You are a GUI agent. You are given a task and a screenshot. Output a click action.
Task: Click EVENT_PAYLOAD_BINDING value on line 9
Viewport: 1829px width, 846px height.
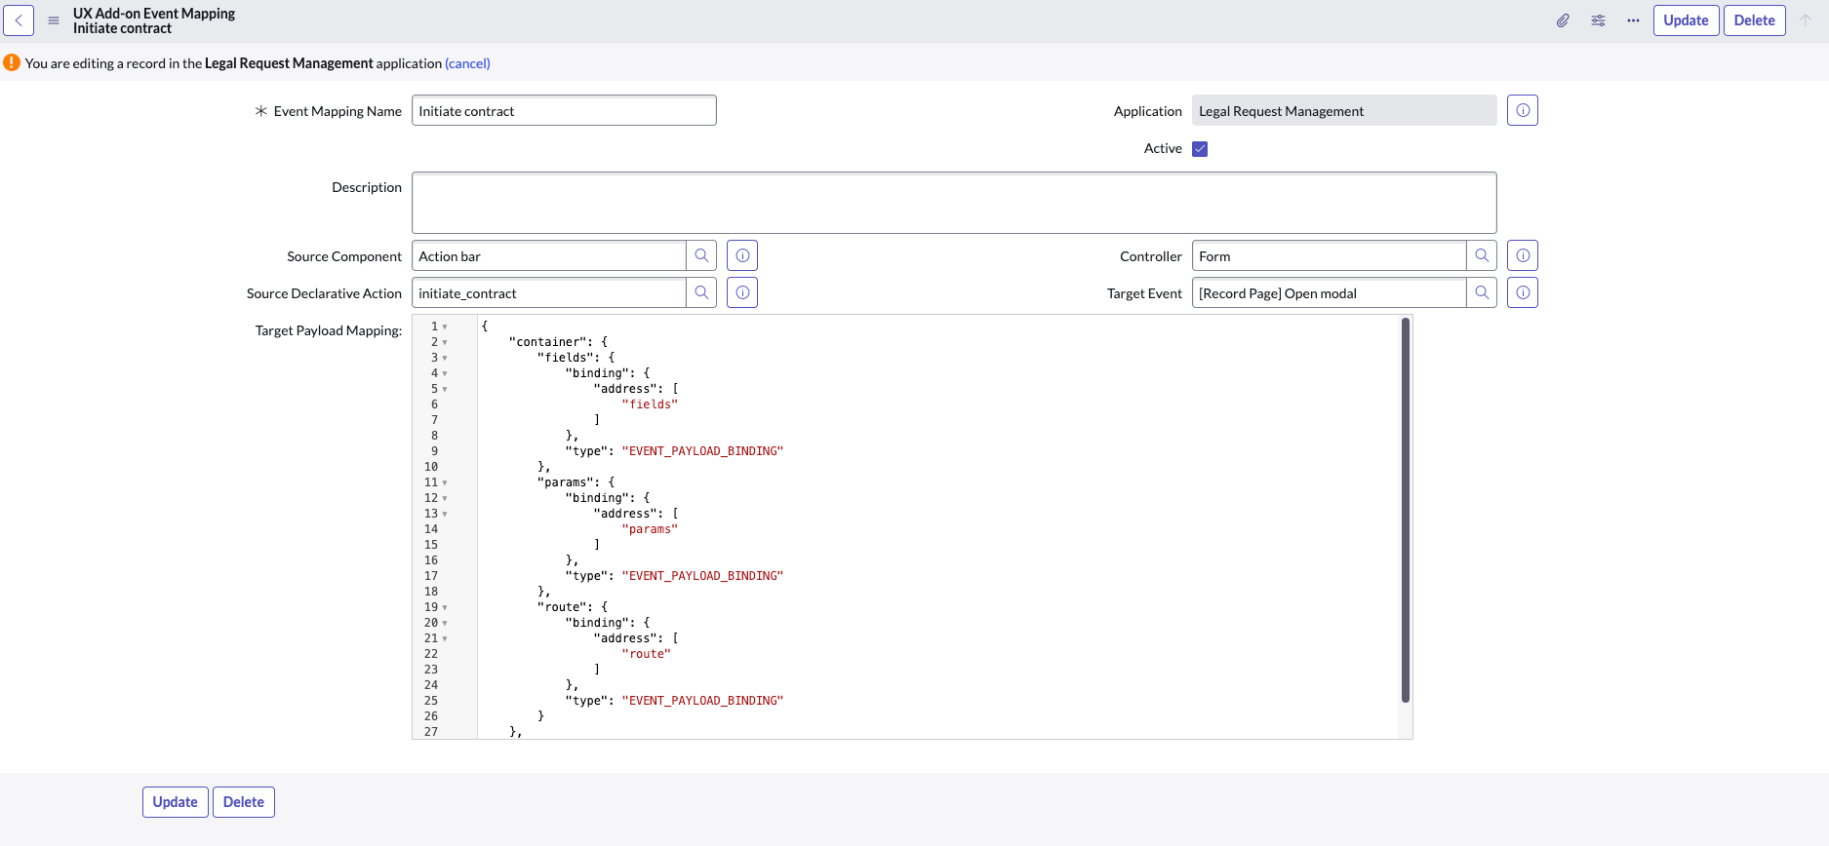point(702,451)
